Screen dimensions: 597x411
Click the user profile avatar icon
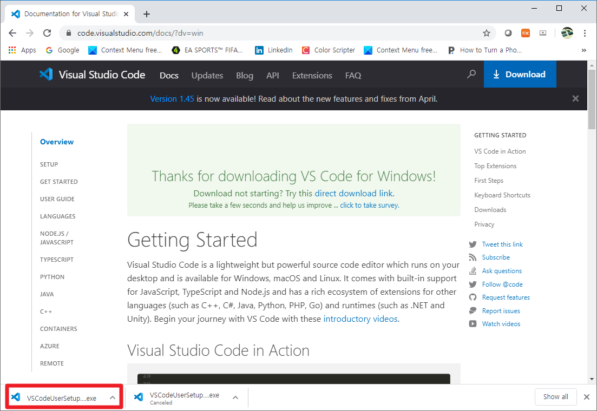(567, 33)
